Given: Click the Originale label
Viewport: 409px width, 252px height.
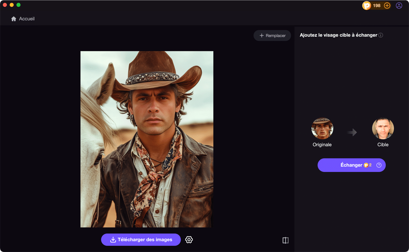Looking at the screenshot, I should 322,145.
